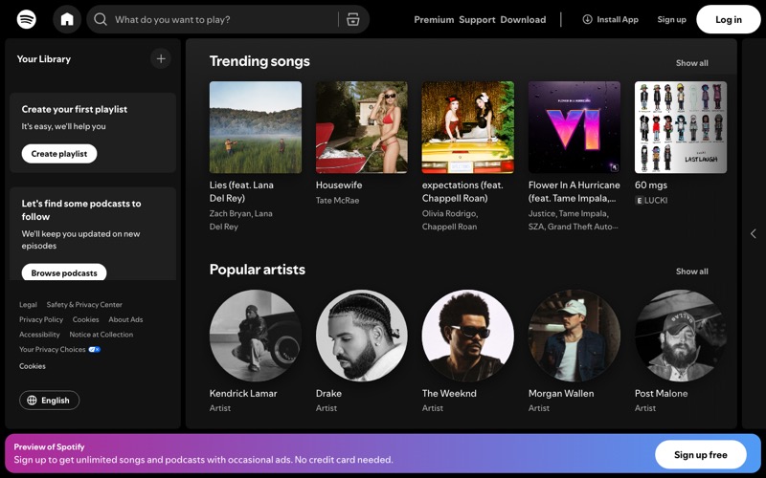Open Drake artist photo
Screen dimensions: 766x478
pyautogui.click(x=362, y=336)
